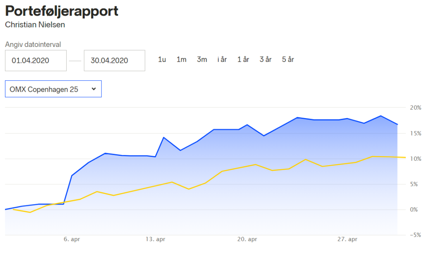Image resolution: width=429 pixels, height=255 pixels.
Task: Click the 6. apr axis label
Action: tap(72, 240)
